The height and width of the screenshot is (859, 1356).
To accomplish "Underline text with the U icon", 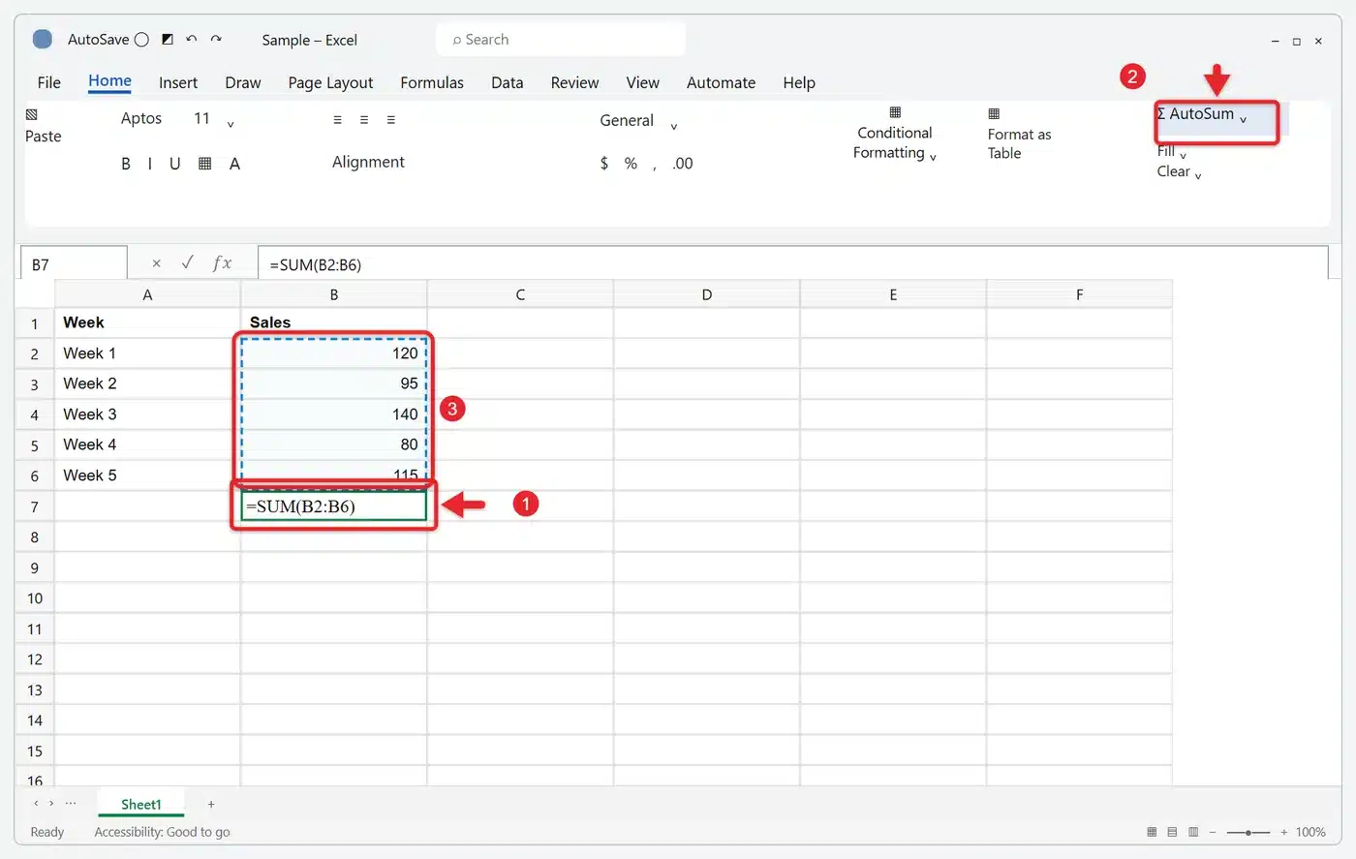I will 175,164.
